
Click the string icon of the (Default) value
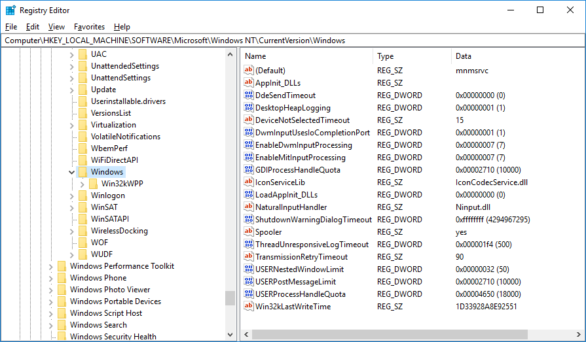[x=249, y=70]
